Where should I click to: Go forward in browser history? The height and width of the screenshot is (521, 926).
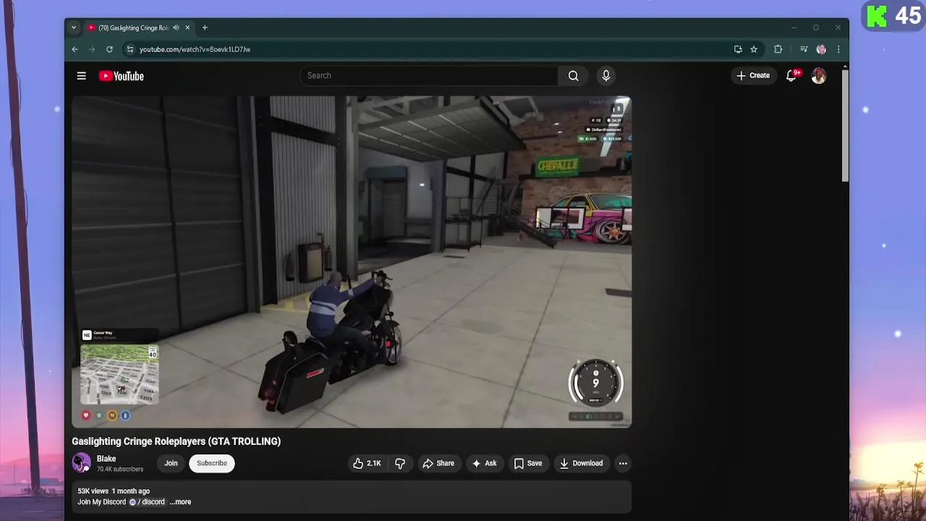(92, 49)
